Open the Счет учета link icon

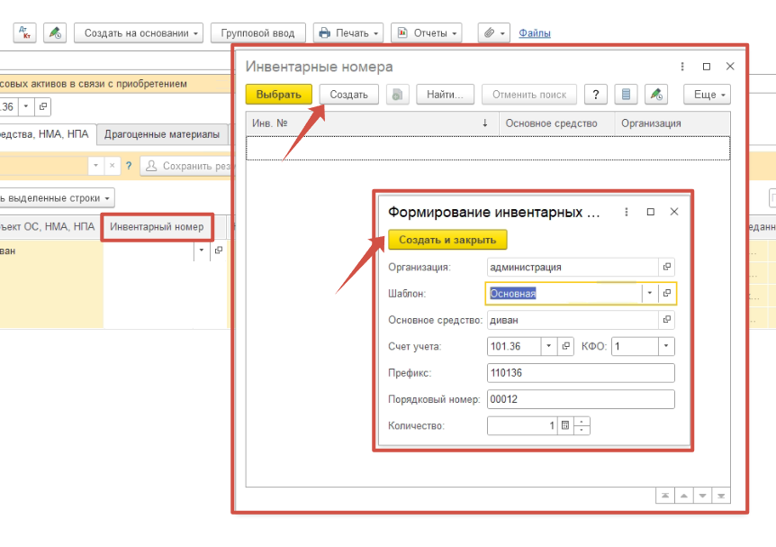tap(565, 346)
